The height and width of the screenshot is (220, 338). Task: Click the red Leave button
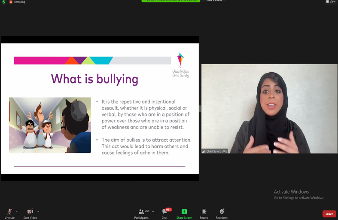click(x=329, y=214)
